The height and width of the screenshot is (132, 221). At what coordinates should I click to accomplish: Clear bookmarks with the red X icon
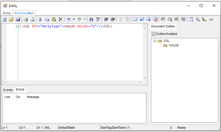coord(155,19)
